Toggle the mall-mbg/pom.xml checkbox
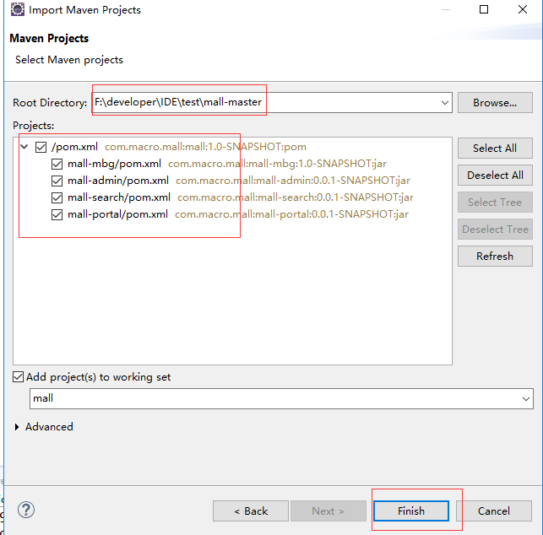The width and height of the screenshot is (543, 535). click(57, 164)
